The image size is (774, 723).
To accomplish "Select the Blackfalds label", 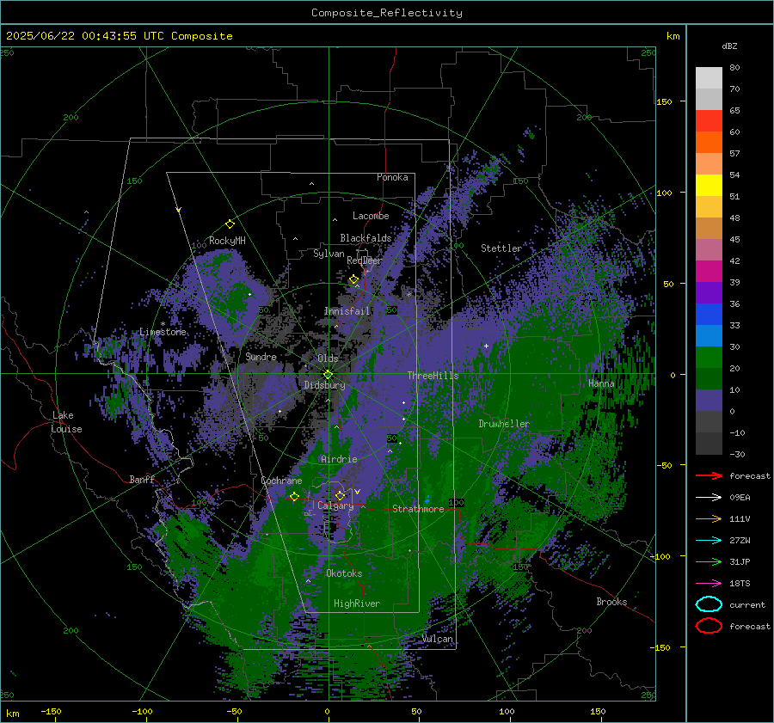I will 365,238.
